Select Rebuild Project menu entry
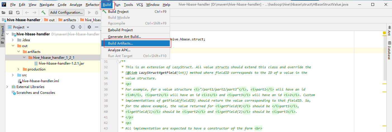The width and height of the screenshot is (392, 132). pyautogui.click(x=135, y=30)
